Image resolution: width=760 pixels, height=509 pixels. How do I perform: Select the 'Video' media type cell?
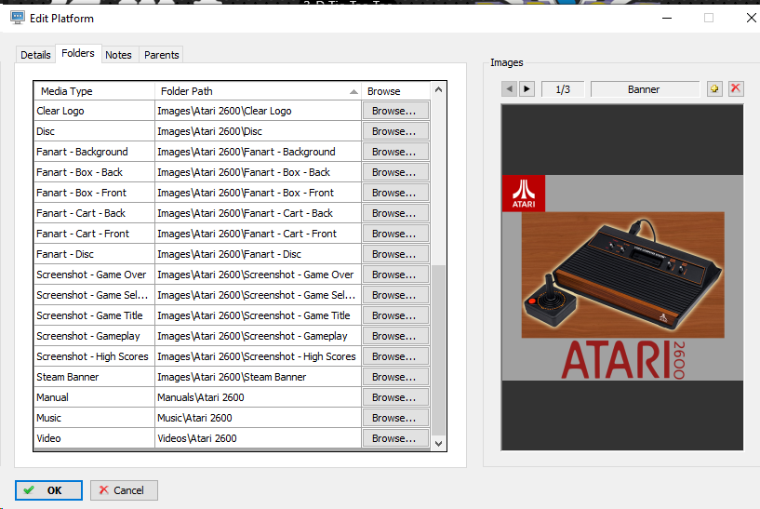point(94,438)
